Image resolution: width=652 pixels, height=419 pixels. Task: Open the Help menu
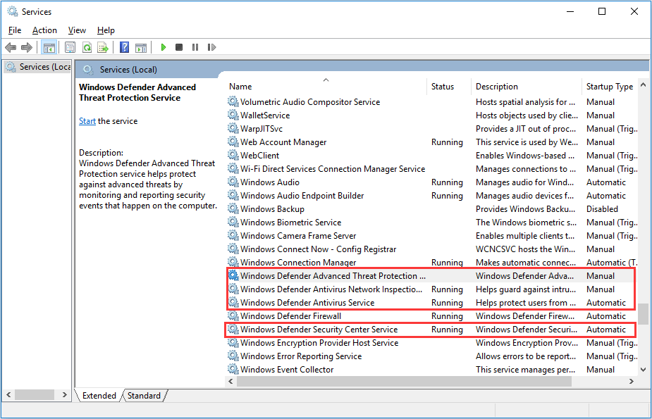click(106, 30)
